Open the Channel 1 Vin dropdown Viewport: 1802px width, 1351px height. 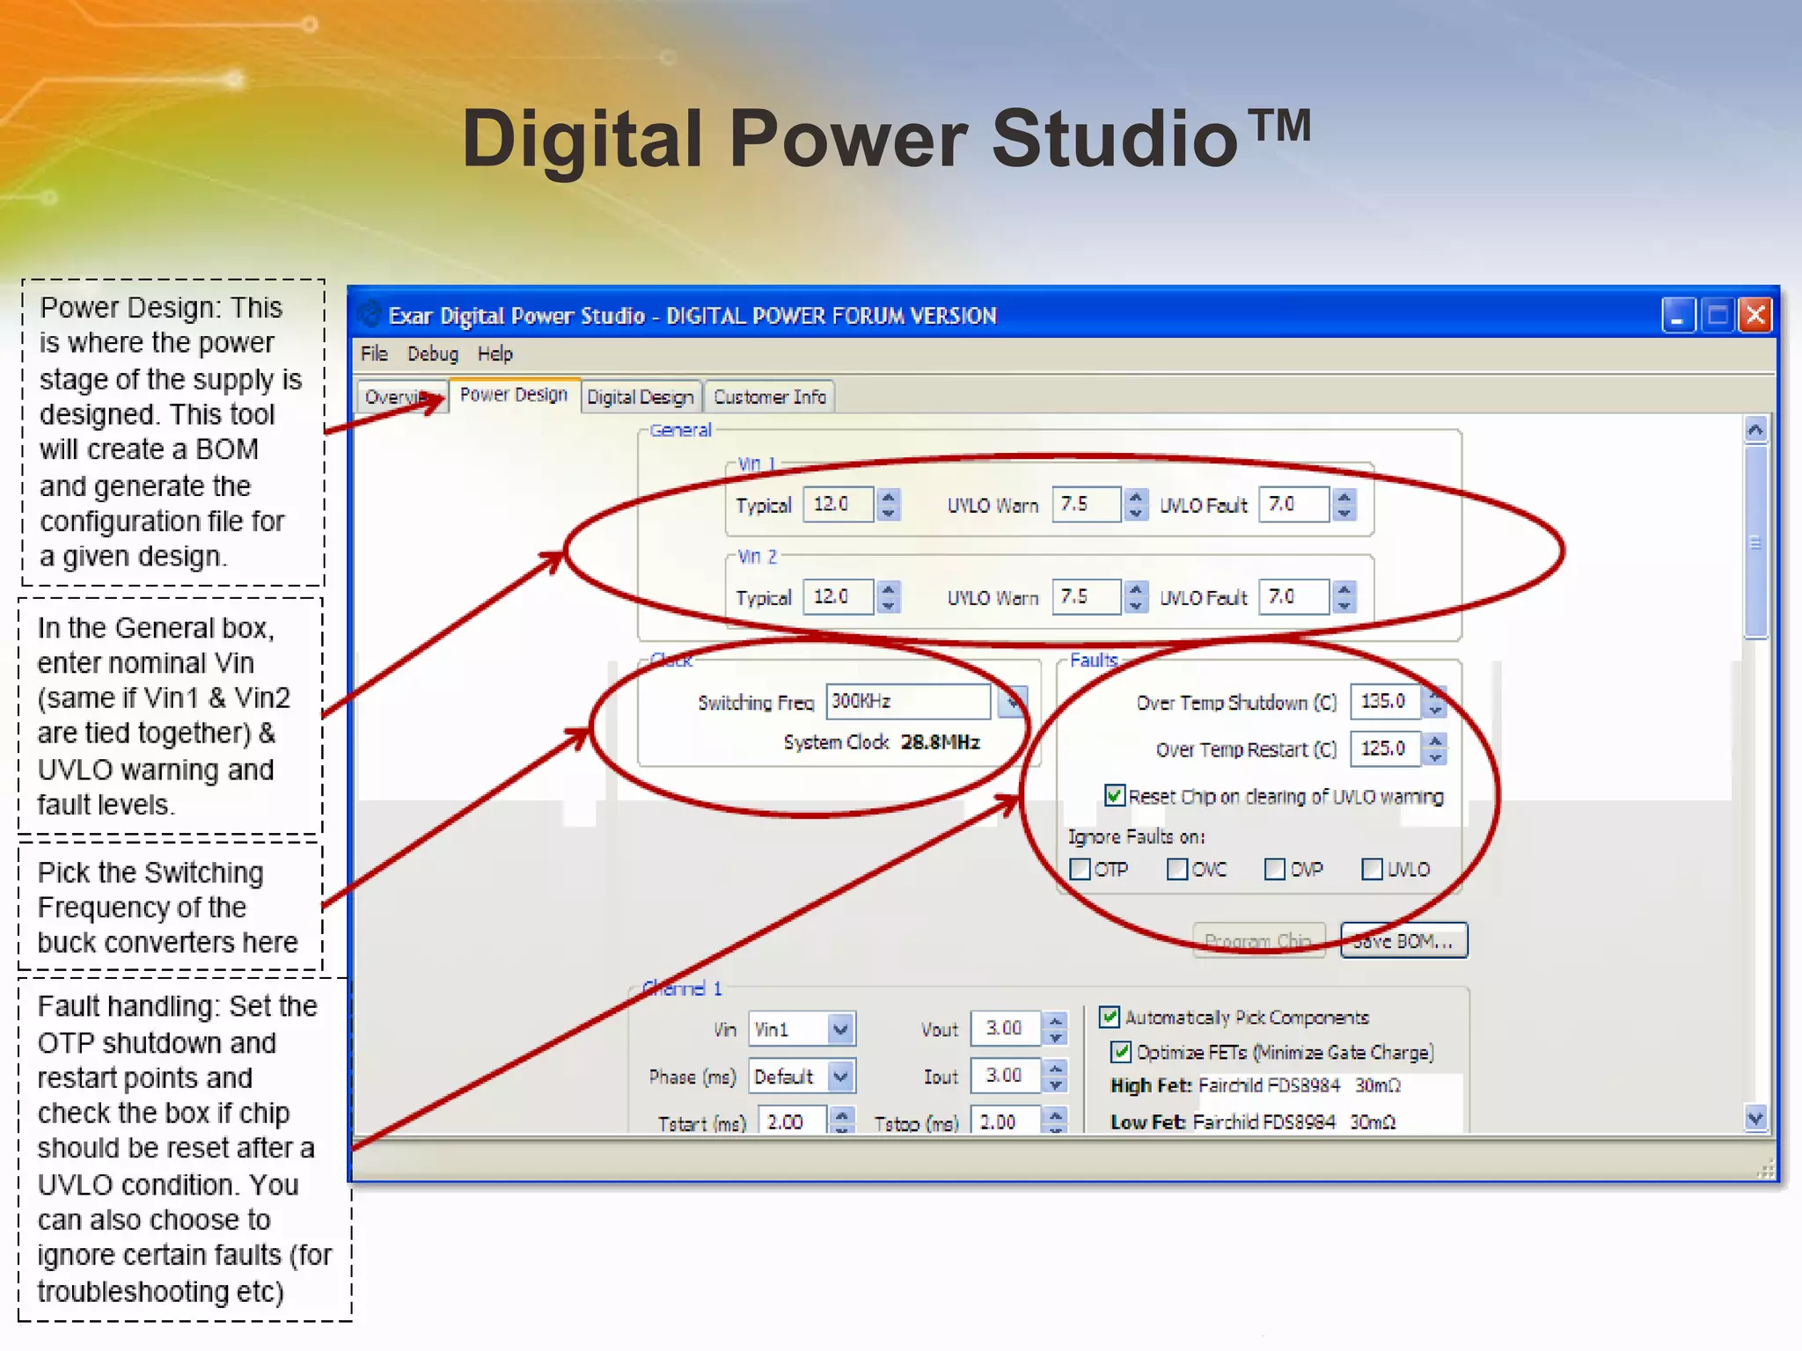point(841,1028)
